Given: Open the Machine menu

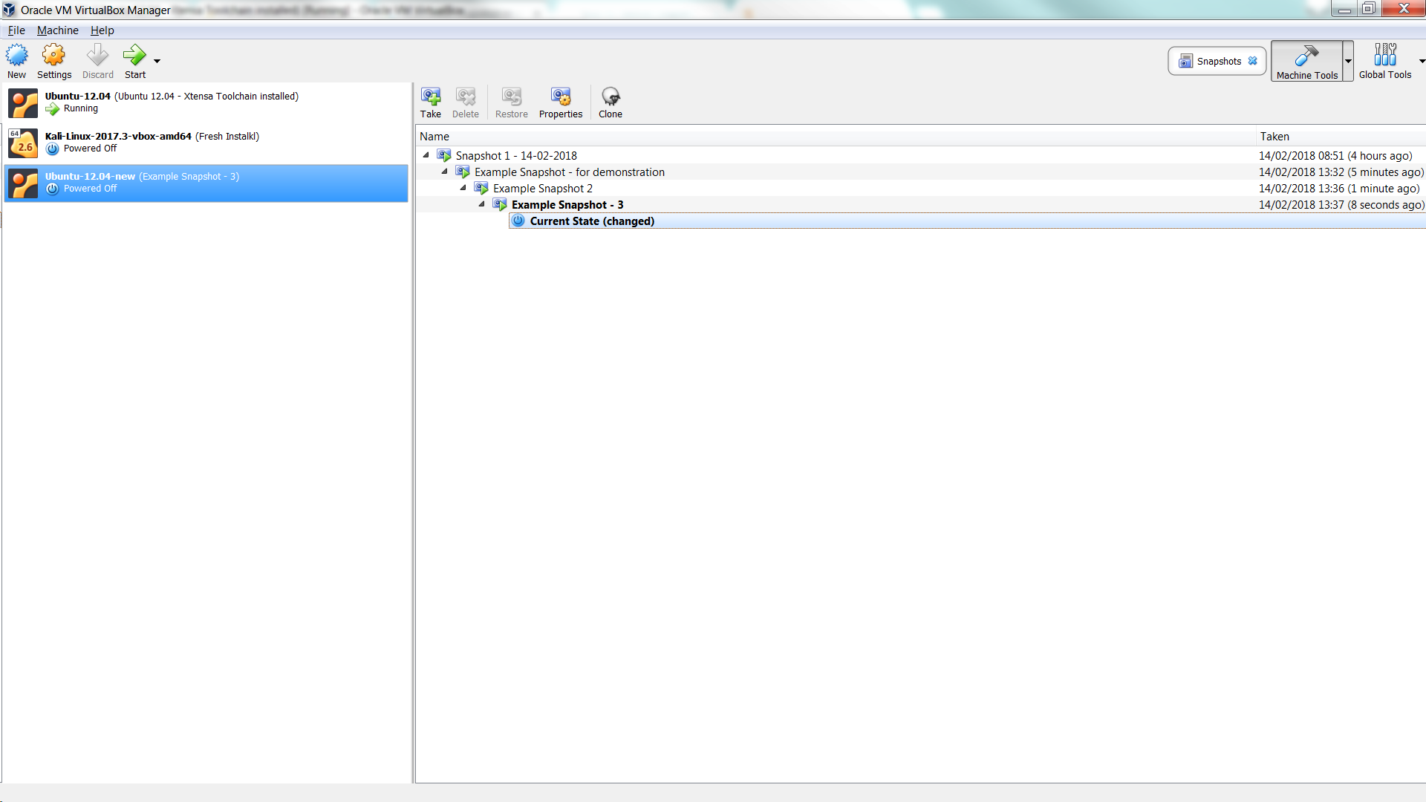Looking at the screenshot, I should point(57,30).
